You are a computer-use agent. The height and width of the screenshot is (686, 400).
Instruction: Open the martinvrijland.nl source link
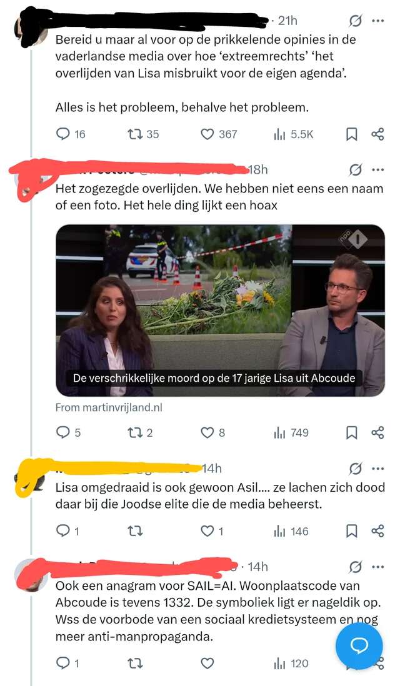109,407
